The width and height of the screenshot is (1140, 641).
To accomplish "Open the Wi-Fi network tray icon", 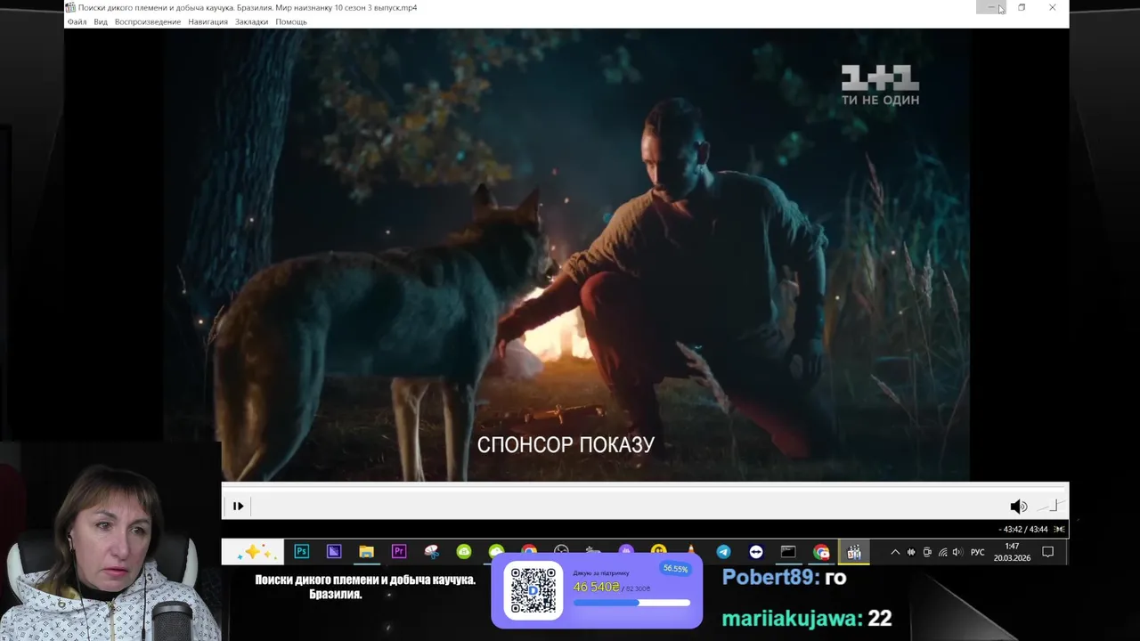I will pos(943,552).
